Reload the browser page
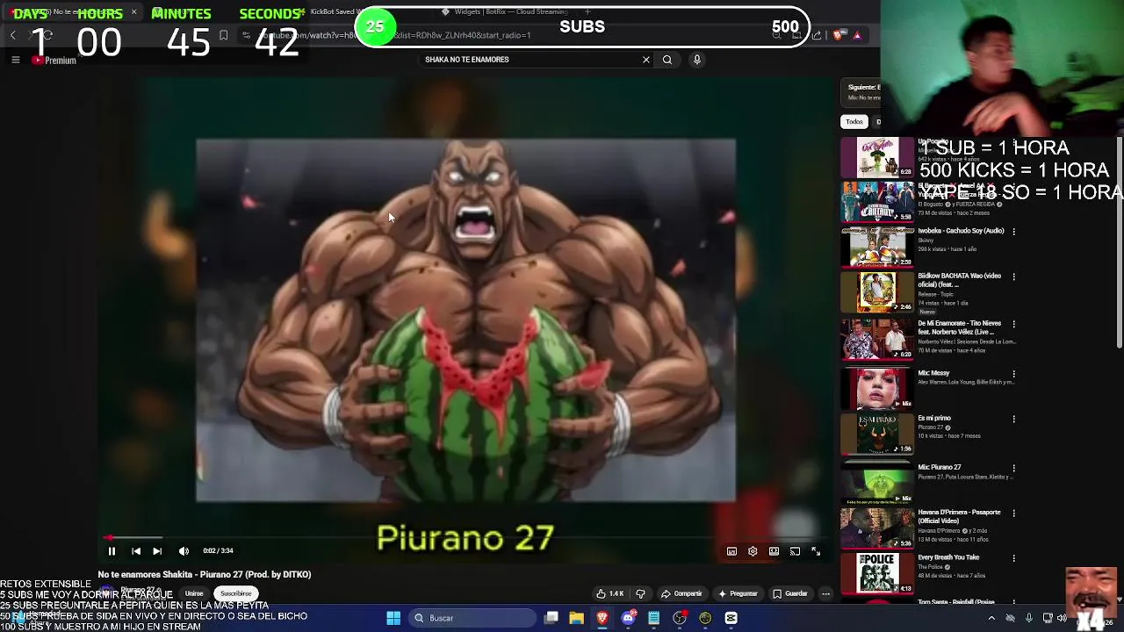 point(47,35)
